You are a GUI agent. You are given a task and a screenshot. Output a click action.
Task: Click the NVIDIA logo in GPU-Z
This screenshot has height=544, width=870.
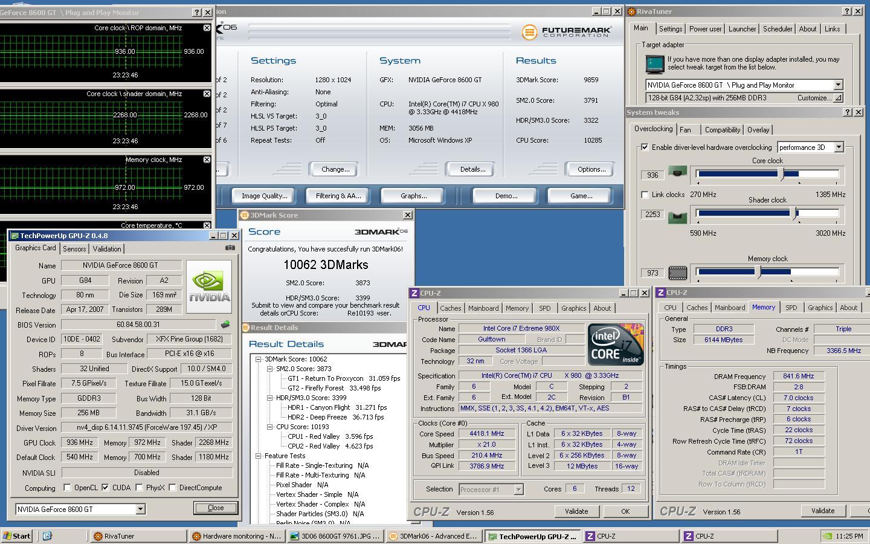(209, 287)
